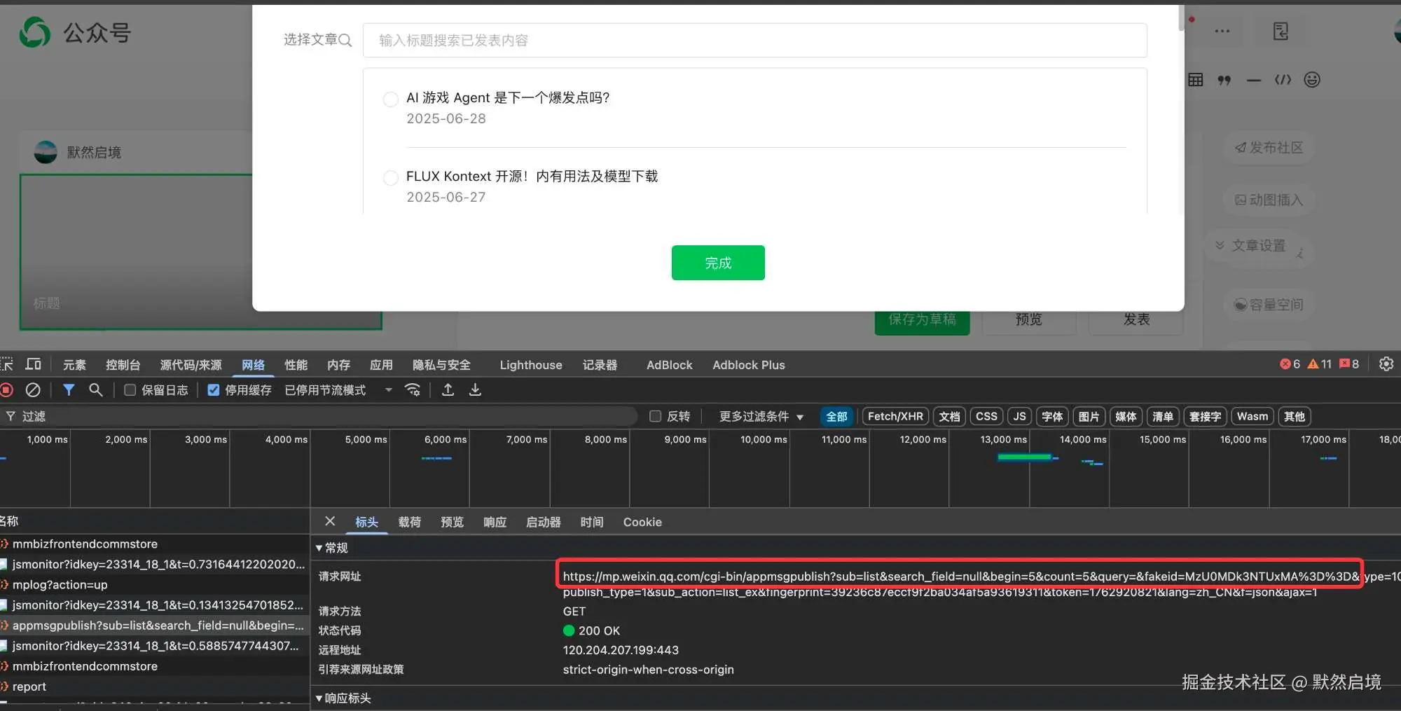Open DevTools settings with the gear icon
The width and height of the screenshot is (1401, 711).
pos(1387,364)
